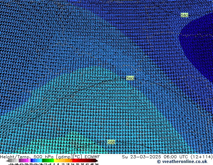
Task: Click the legend value '12'
Action: tap(63, 164)
